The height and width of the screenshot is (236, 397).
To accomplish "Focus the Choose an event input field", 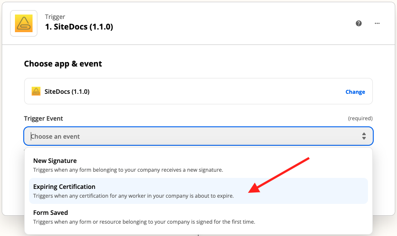I will click(x=198, y=136).
